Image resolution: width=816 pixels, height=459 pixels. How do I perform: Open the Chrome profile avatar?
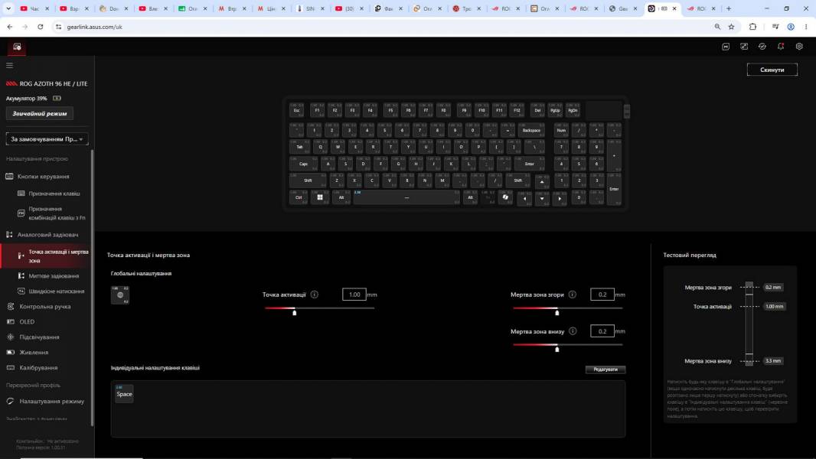791,27
